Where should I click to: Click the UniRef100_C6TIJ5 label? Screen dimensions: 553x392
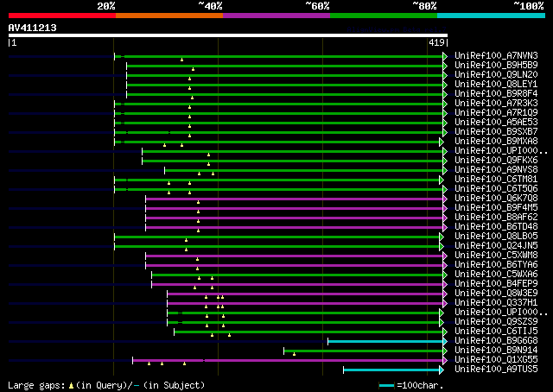coord(496,332)
